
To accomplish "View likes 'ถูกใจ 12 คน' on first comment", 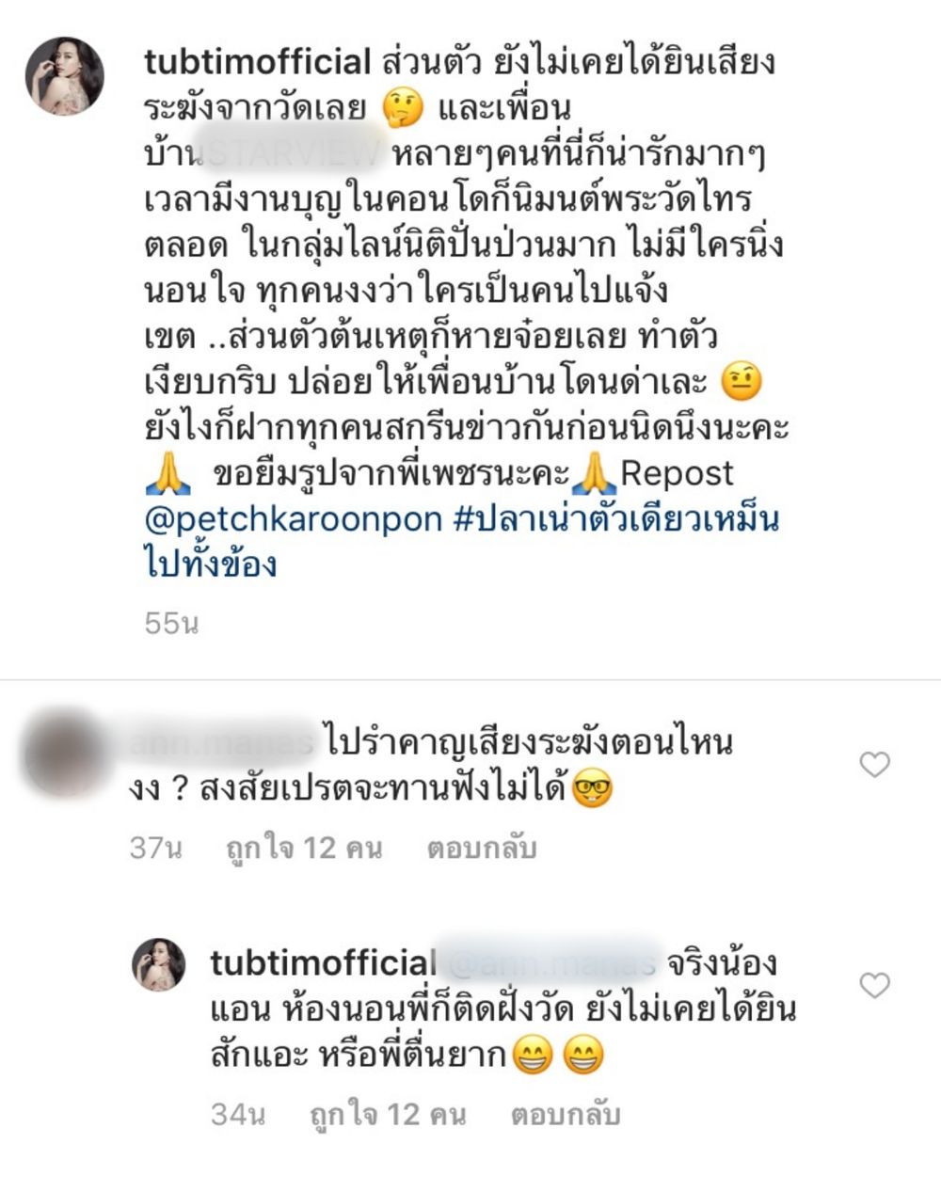I will click(x=304, y=848).
